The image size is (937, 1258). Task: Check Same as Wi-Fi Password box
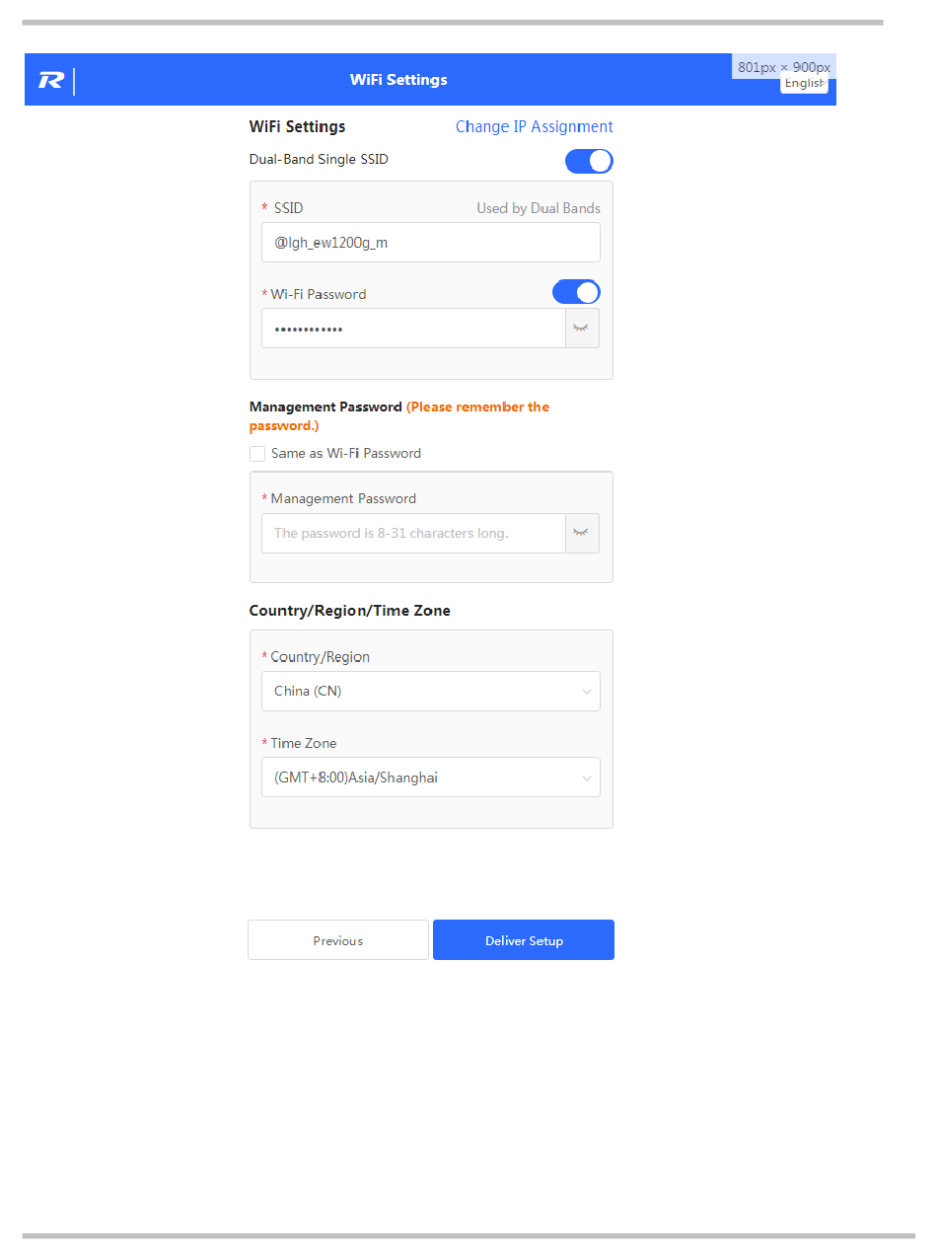coord(257,454)
